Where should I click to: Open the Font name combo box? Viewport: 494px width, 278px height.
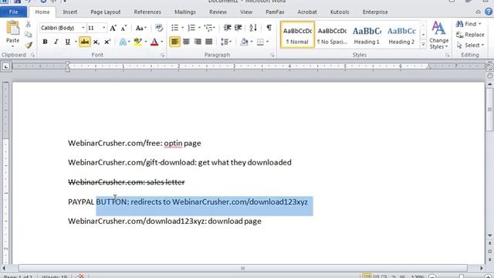click(x=63, y=28)
